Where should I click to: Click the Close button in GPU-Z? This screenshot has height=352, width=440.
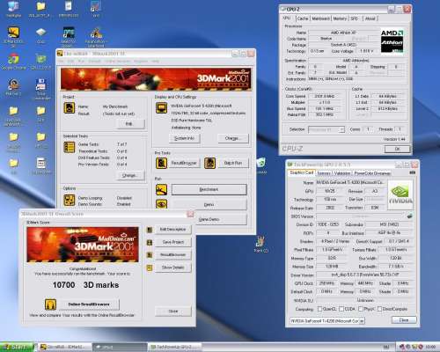click(x=404, y=320)
